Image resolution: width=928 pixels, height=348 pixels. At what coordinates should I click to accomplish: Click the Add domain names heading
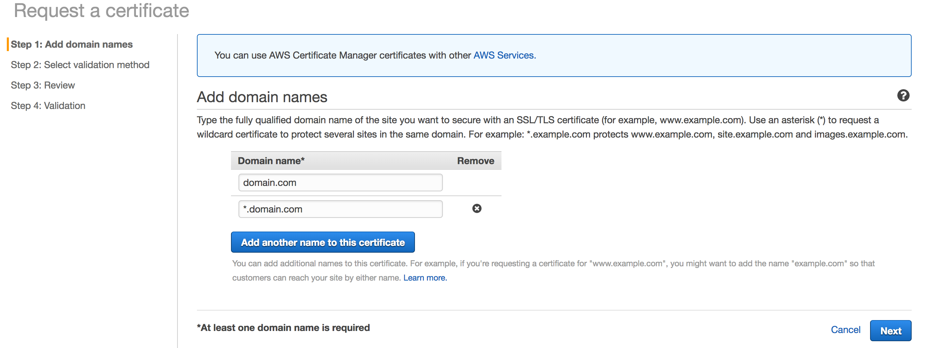(x=262, y=97)
